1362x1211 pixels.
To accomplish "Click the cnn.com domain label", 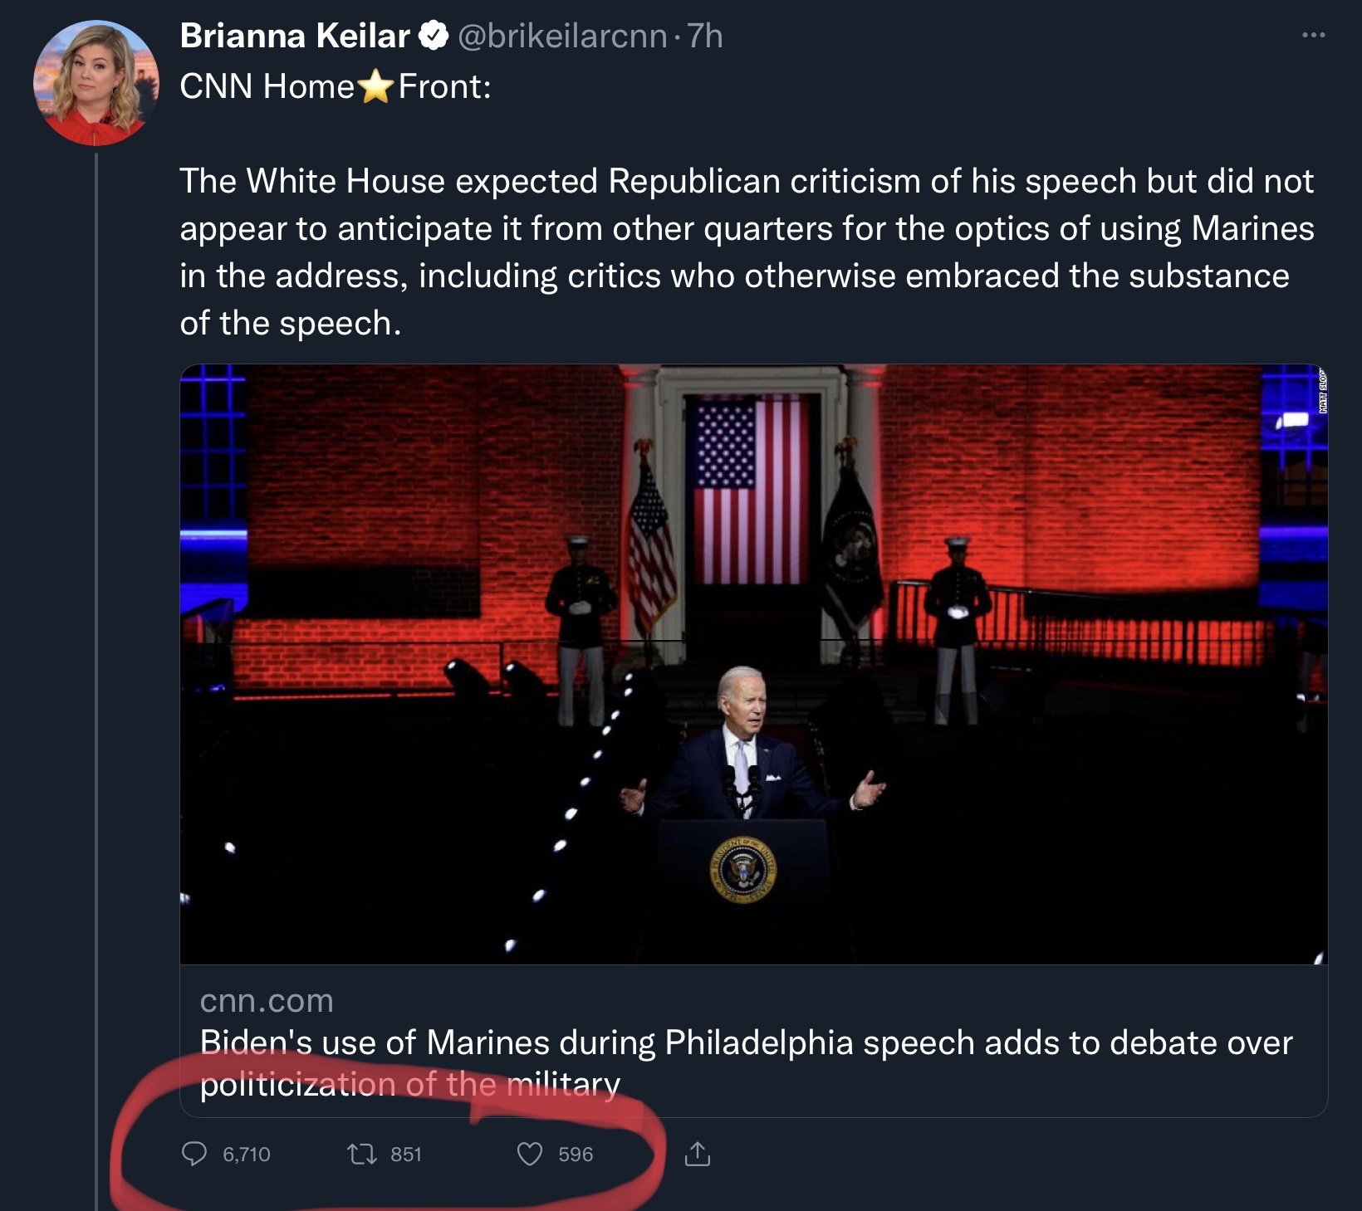I will 267,1001.
